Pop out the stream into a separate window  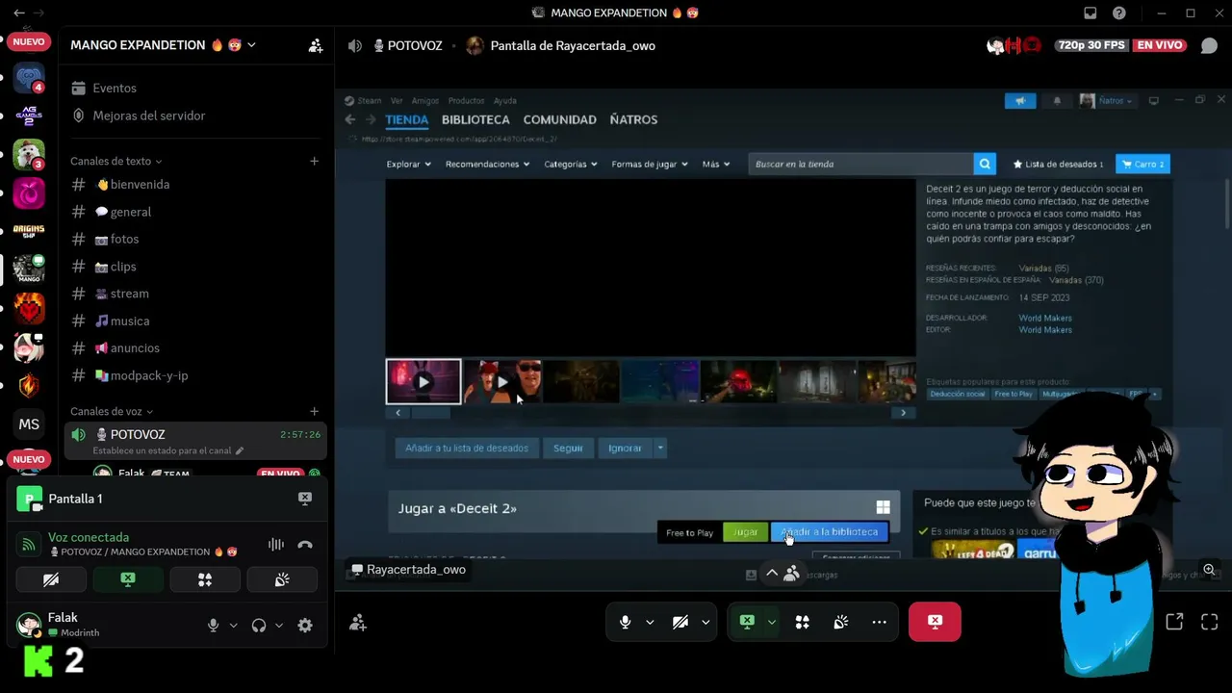[x=1174, y=622]
